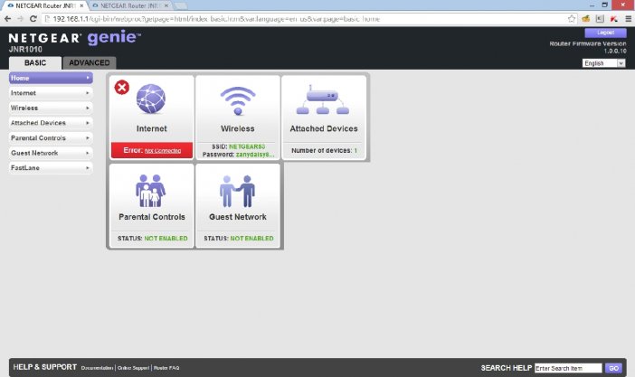Click the red error X badge
The width and height of the screenshot is (635, 377).
point(121,87)
